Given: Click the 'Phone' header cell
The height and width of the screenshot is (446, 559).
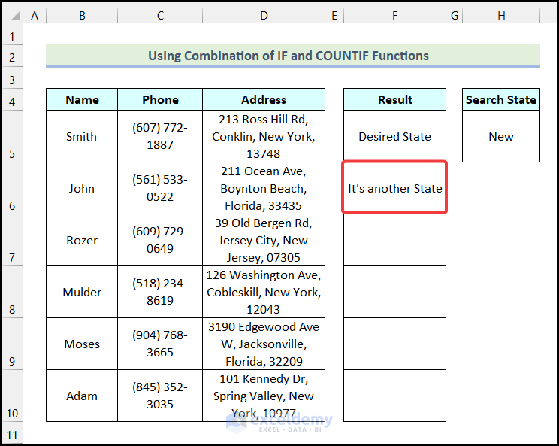Looking at the screenshot, I should pyautogui.click(x=160, y=99).
